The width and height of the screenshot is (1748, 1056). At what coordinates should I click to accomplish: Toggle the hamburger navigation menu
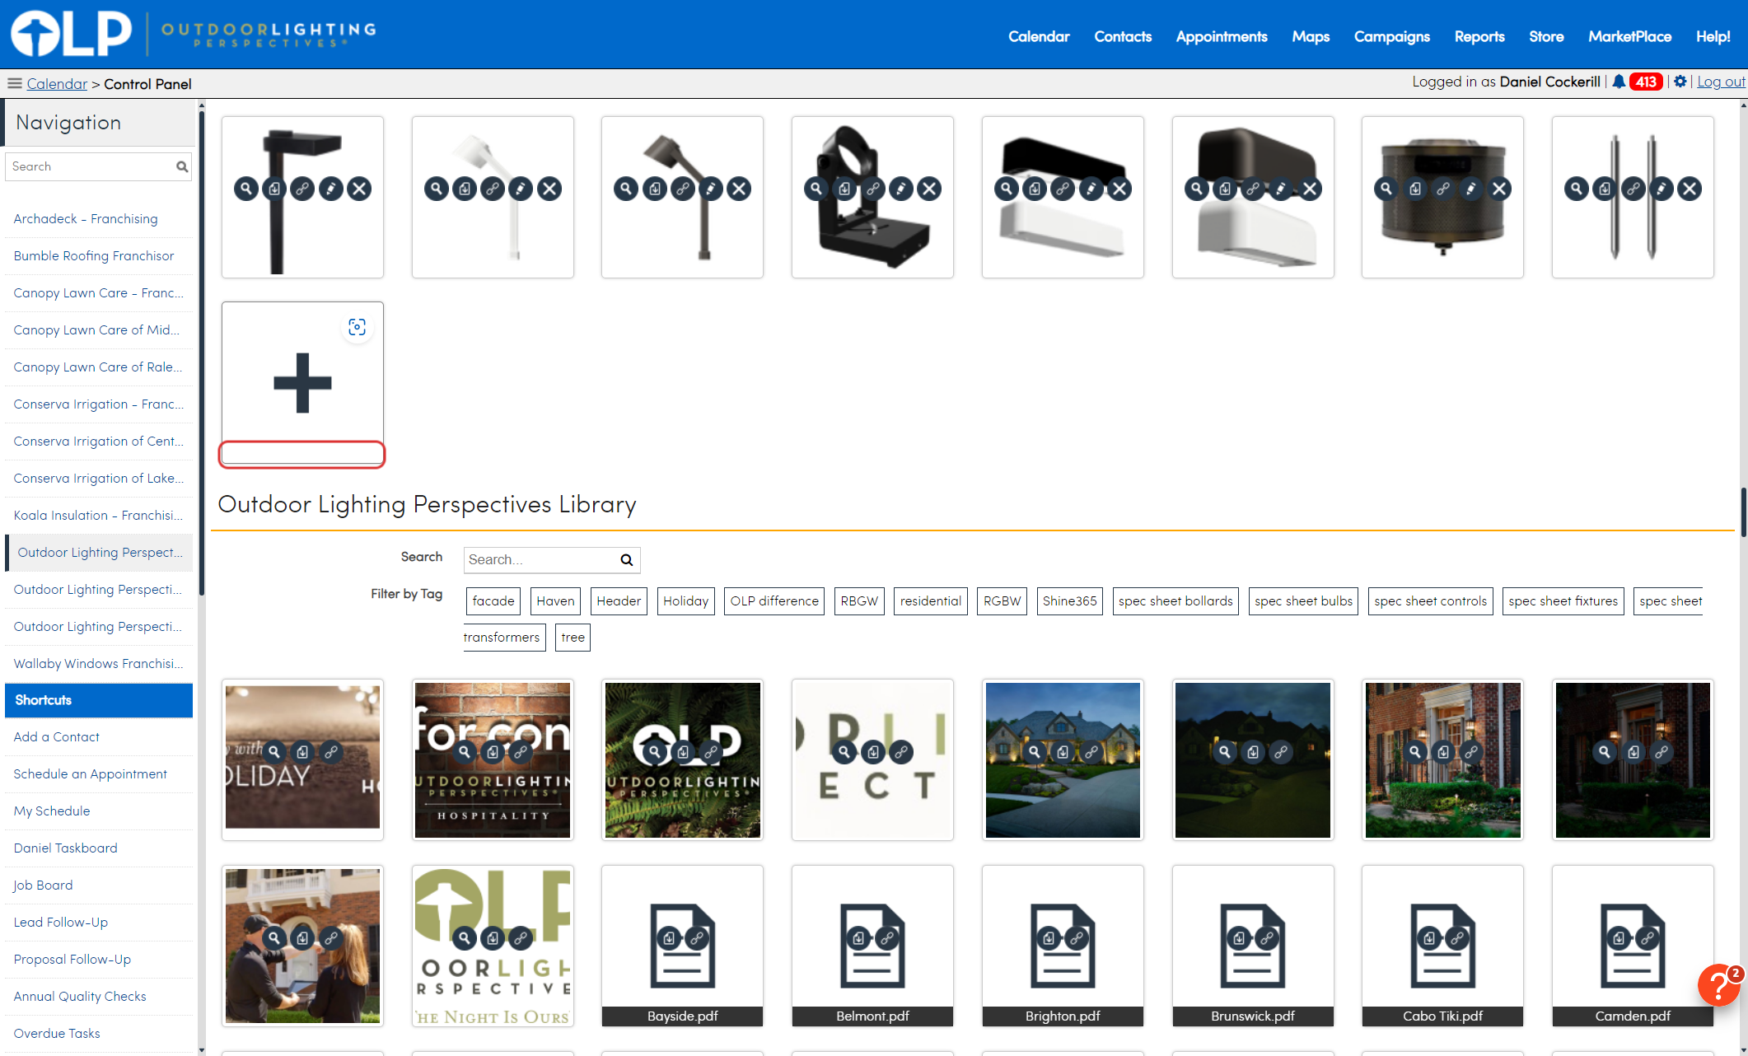14,83
